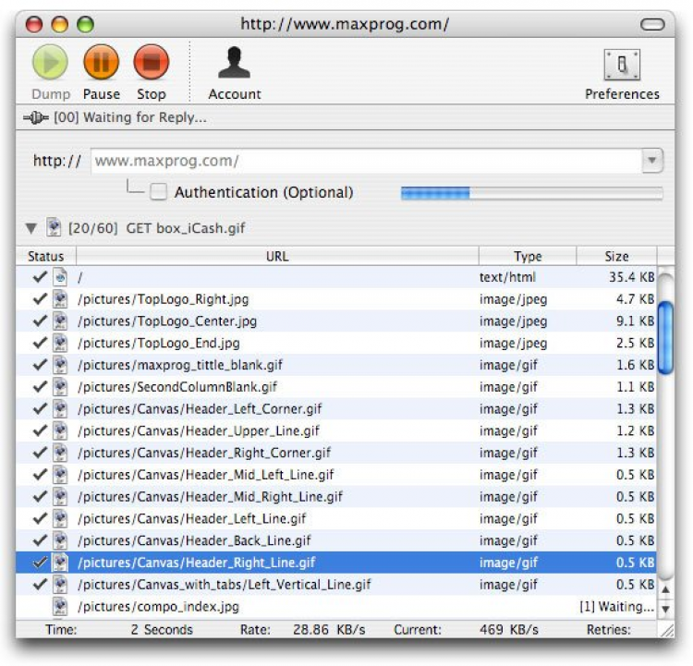Select /pictures/Canvas/Header_Upper_Line.gif URL
This screenshot has width=693, height=666.
point(199,430)
